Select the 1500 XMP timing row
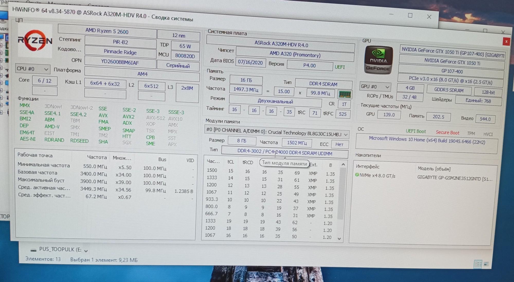The image size is (514, 282). (271, 172)
